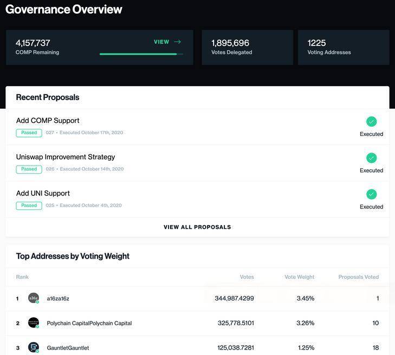
Task: Click VIEW ALL PROPOSALS
Action: 197,227
